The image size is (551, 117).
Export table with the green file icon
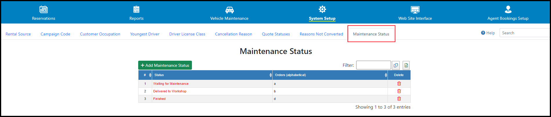point(406,65)
